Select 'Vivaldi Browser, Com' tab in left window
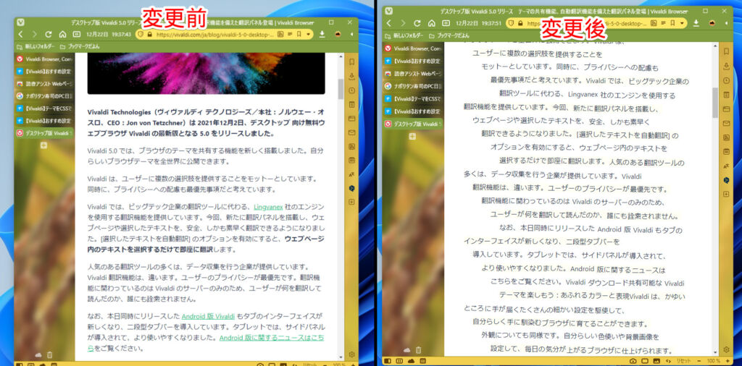Viewport: 742px width, 366px height. point(44,59)
